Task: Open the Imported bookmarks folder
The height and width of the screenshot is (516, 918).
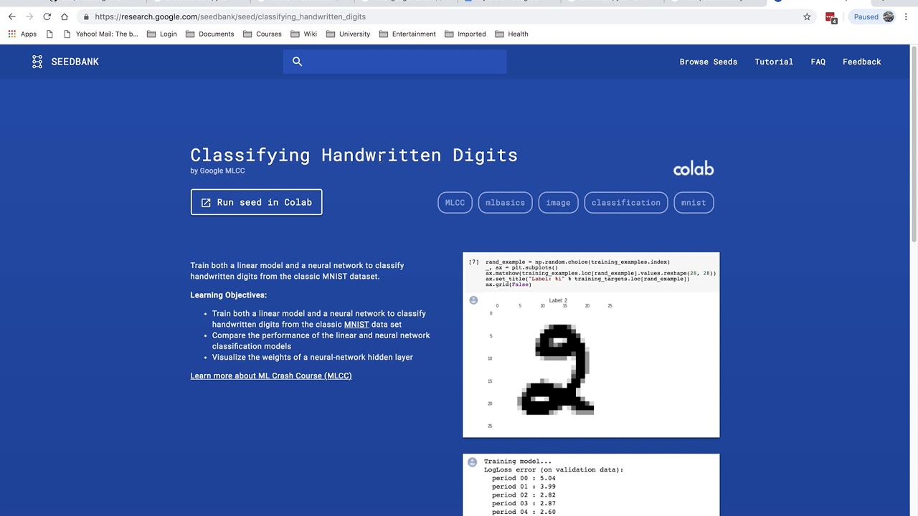Action: [x=465, y=34]
